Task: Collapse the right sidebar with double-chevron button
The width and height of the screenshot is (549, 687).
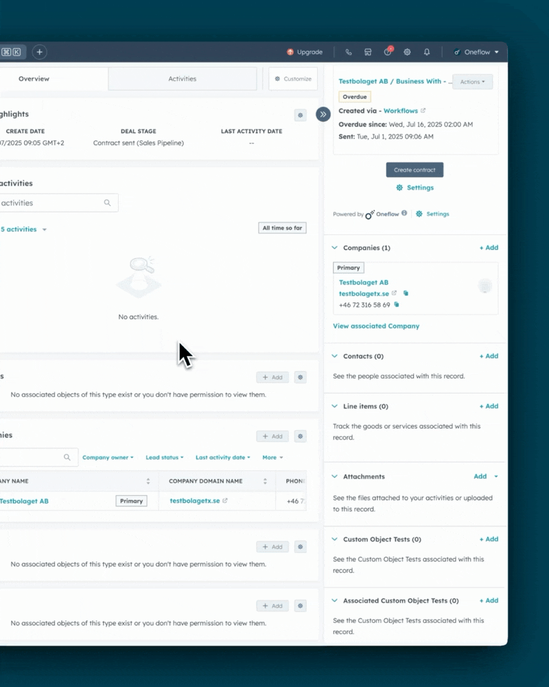Action: pos(323,114)
